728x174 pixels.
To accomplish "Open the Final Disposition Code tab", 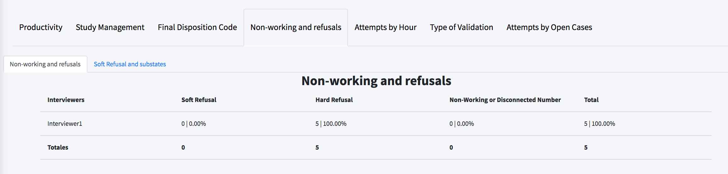I will [x=197, y=28].
